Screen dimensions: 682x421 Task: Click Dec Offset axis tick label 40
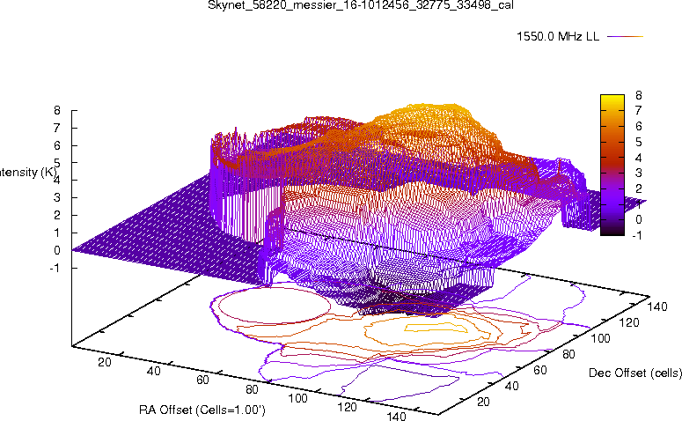(x=511, y=386)
